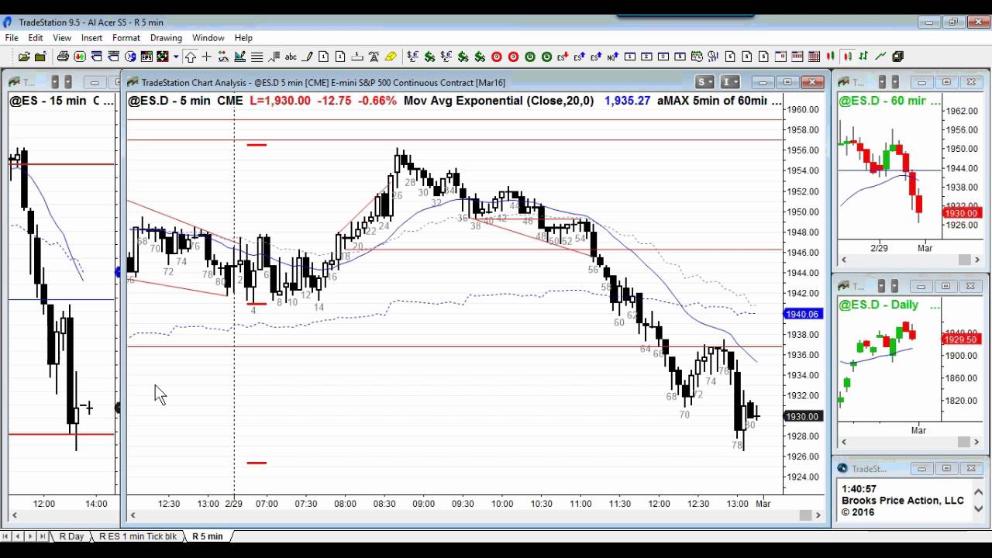Open the Insert menu
Viewport: 992px width, 558px height.
click(91, 38)
